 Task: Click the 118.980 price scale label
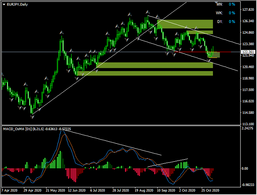point(248,78)
